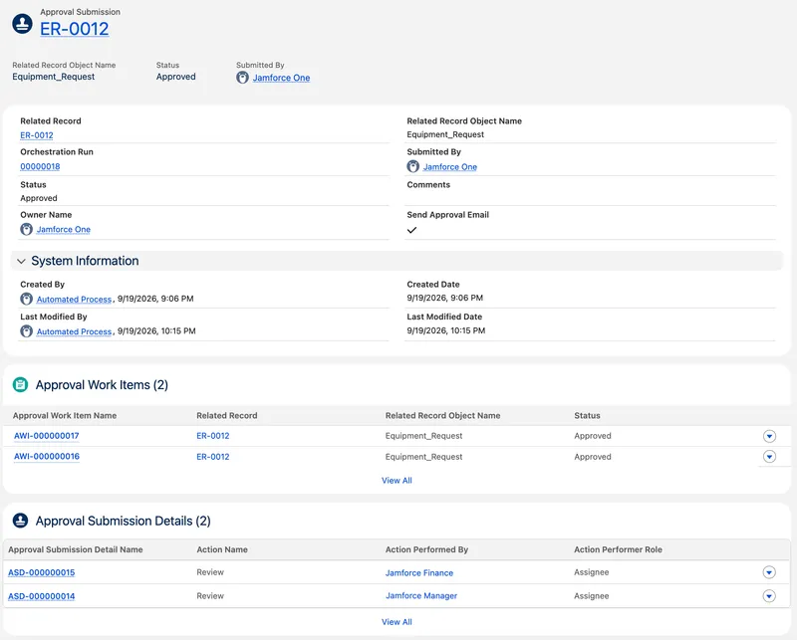Open the Approval Submission Details (2) heading

123,522
